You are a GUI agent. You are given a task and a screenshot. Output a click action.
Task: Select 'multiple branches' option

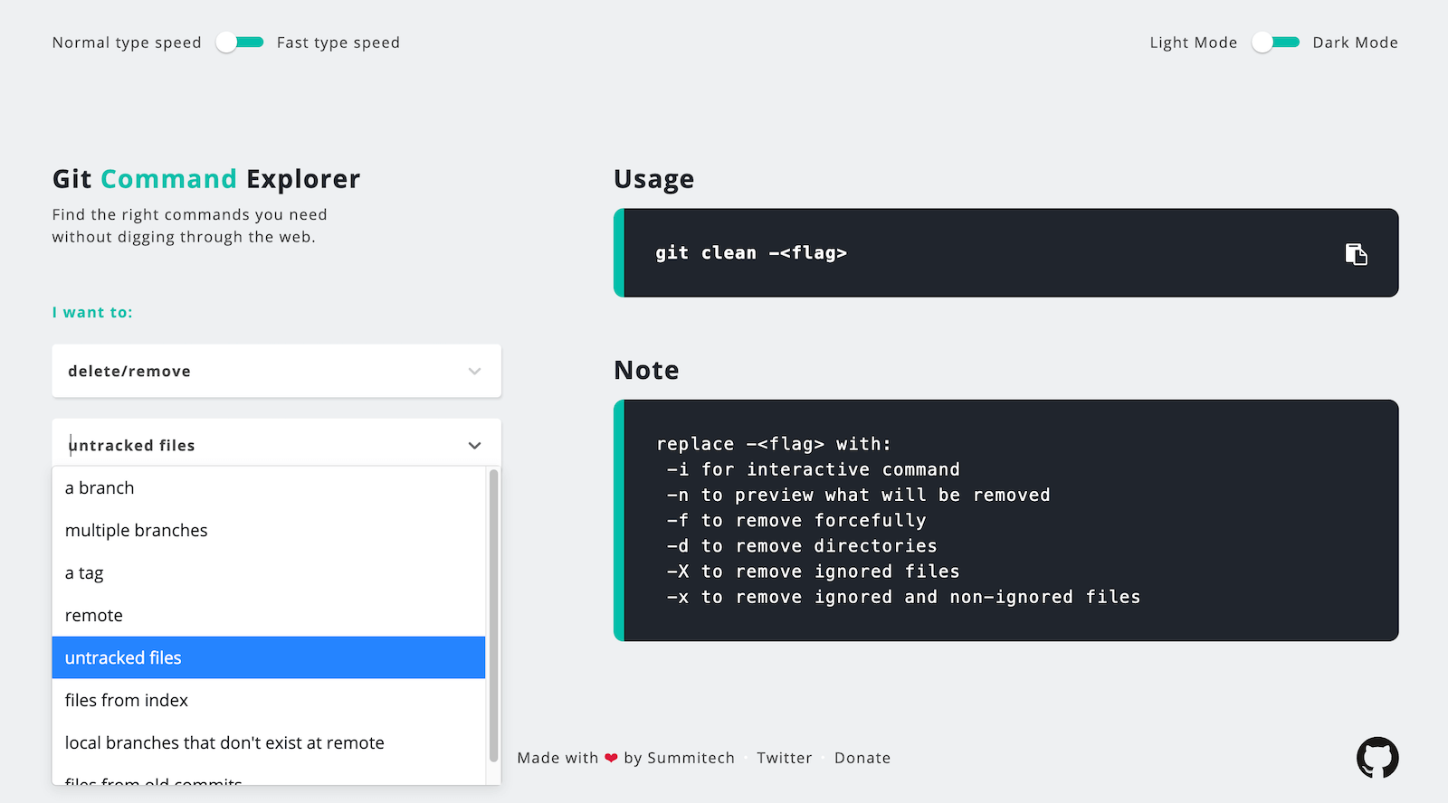269,530
